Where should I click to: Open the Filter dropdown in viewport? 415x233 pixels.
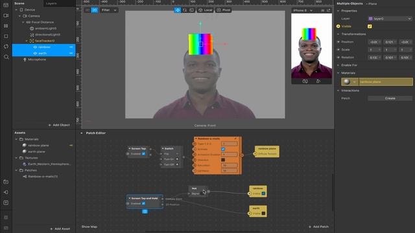pos(109,10)
